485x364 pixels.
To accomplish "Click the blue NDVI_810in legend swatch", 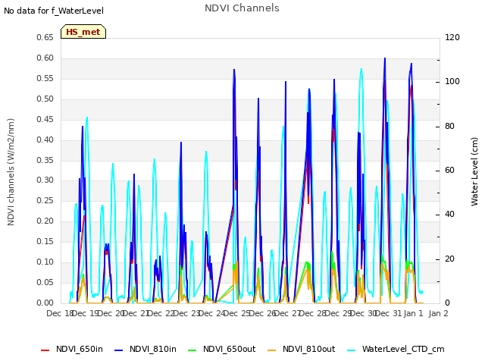I will (x=119, y=350).
